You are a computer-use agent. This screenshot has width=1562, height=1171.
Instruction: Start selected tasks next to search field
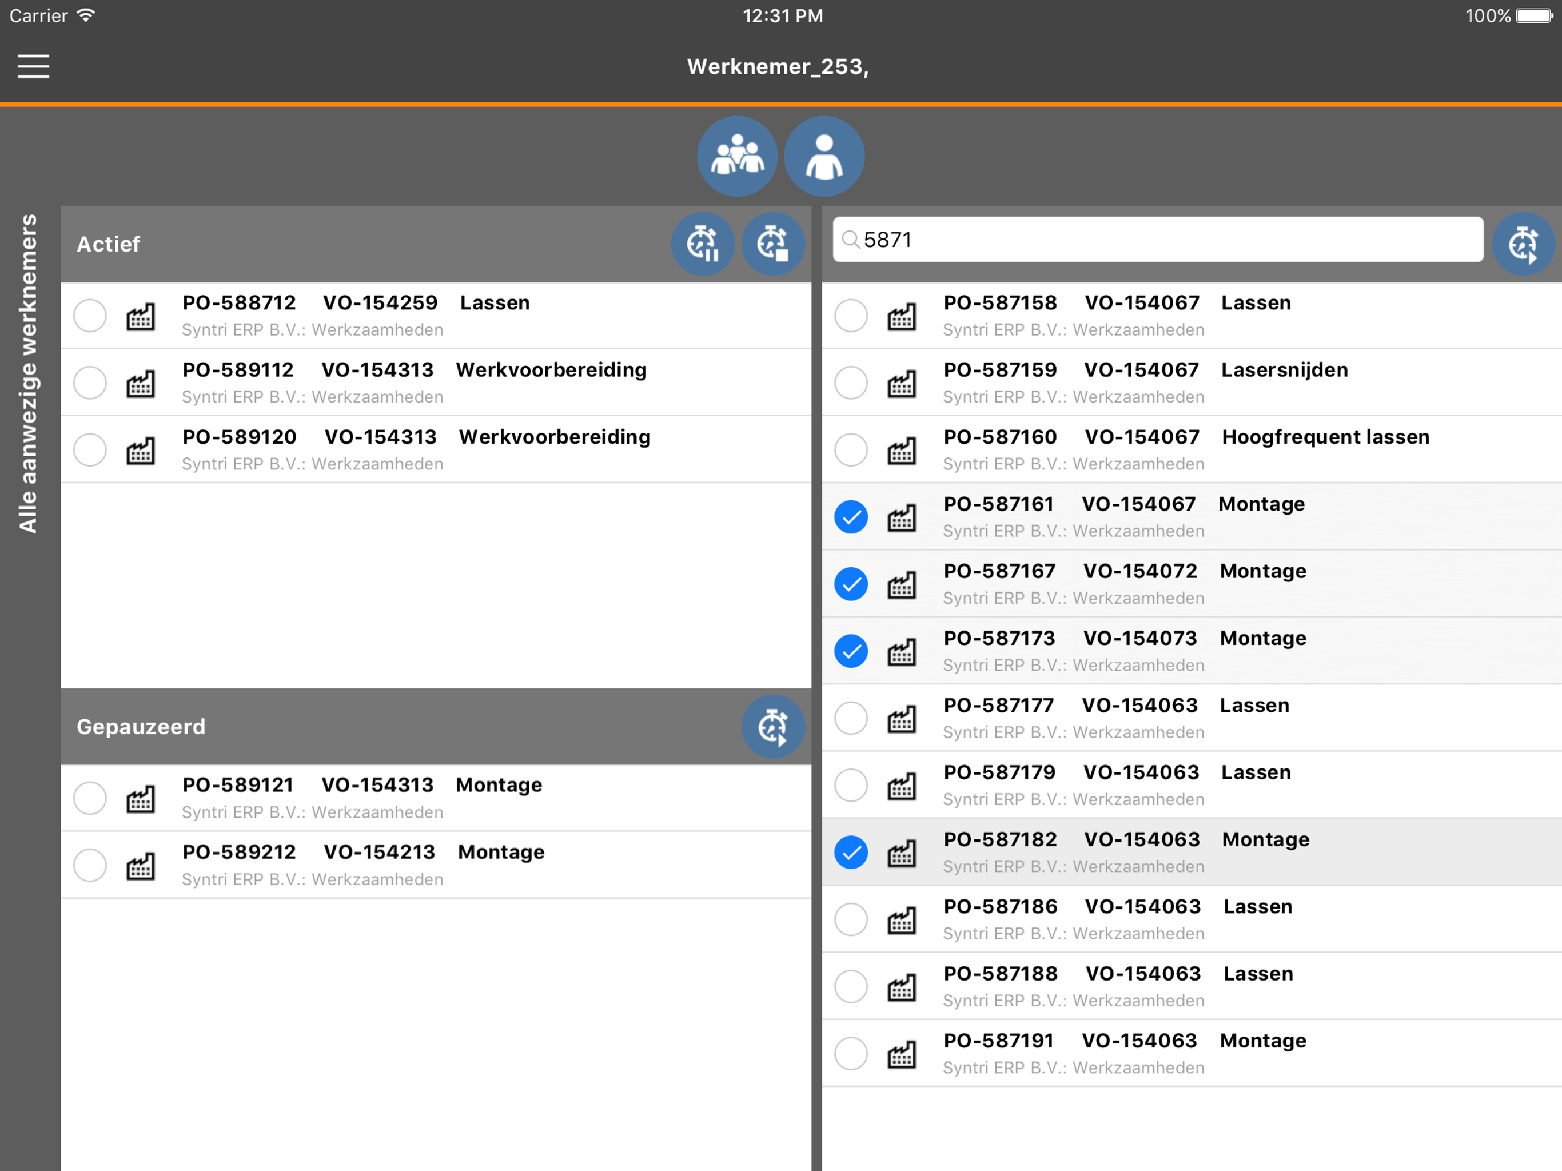[1523, 244]
